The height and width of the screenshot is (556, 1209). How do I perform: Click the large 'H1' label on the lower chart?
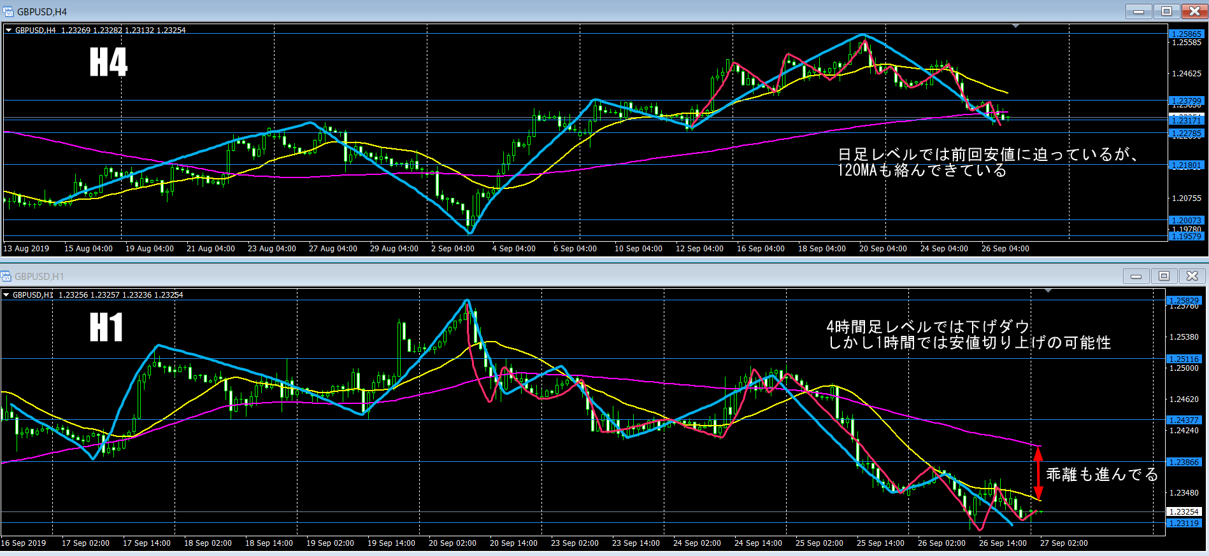(x=106, y=328)
